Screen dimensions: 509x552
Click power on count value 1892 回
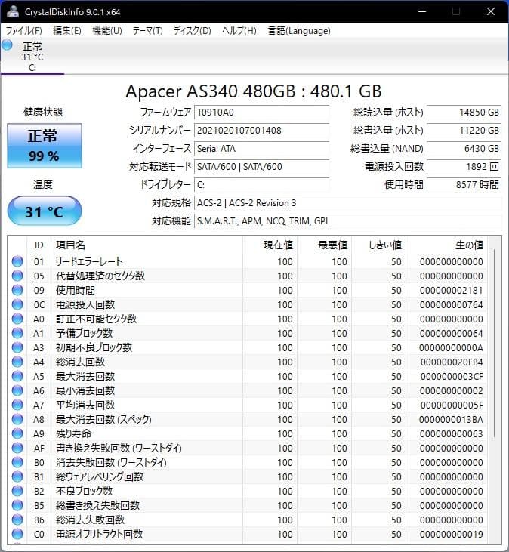point(464,167)
